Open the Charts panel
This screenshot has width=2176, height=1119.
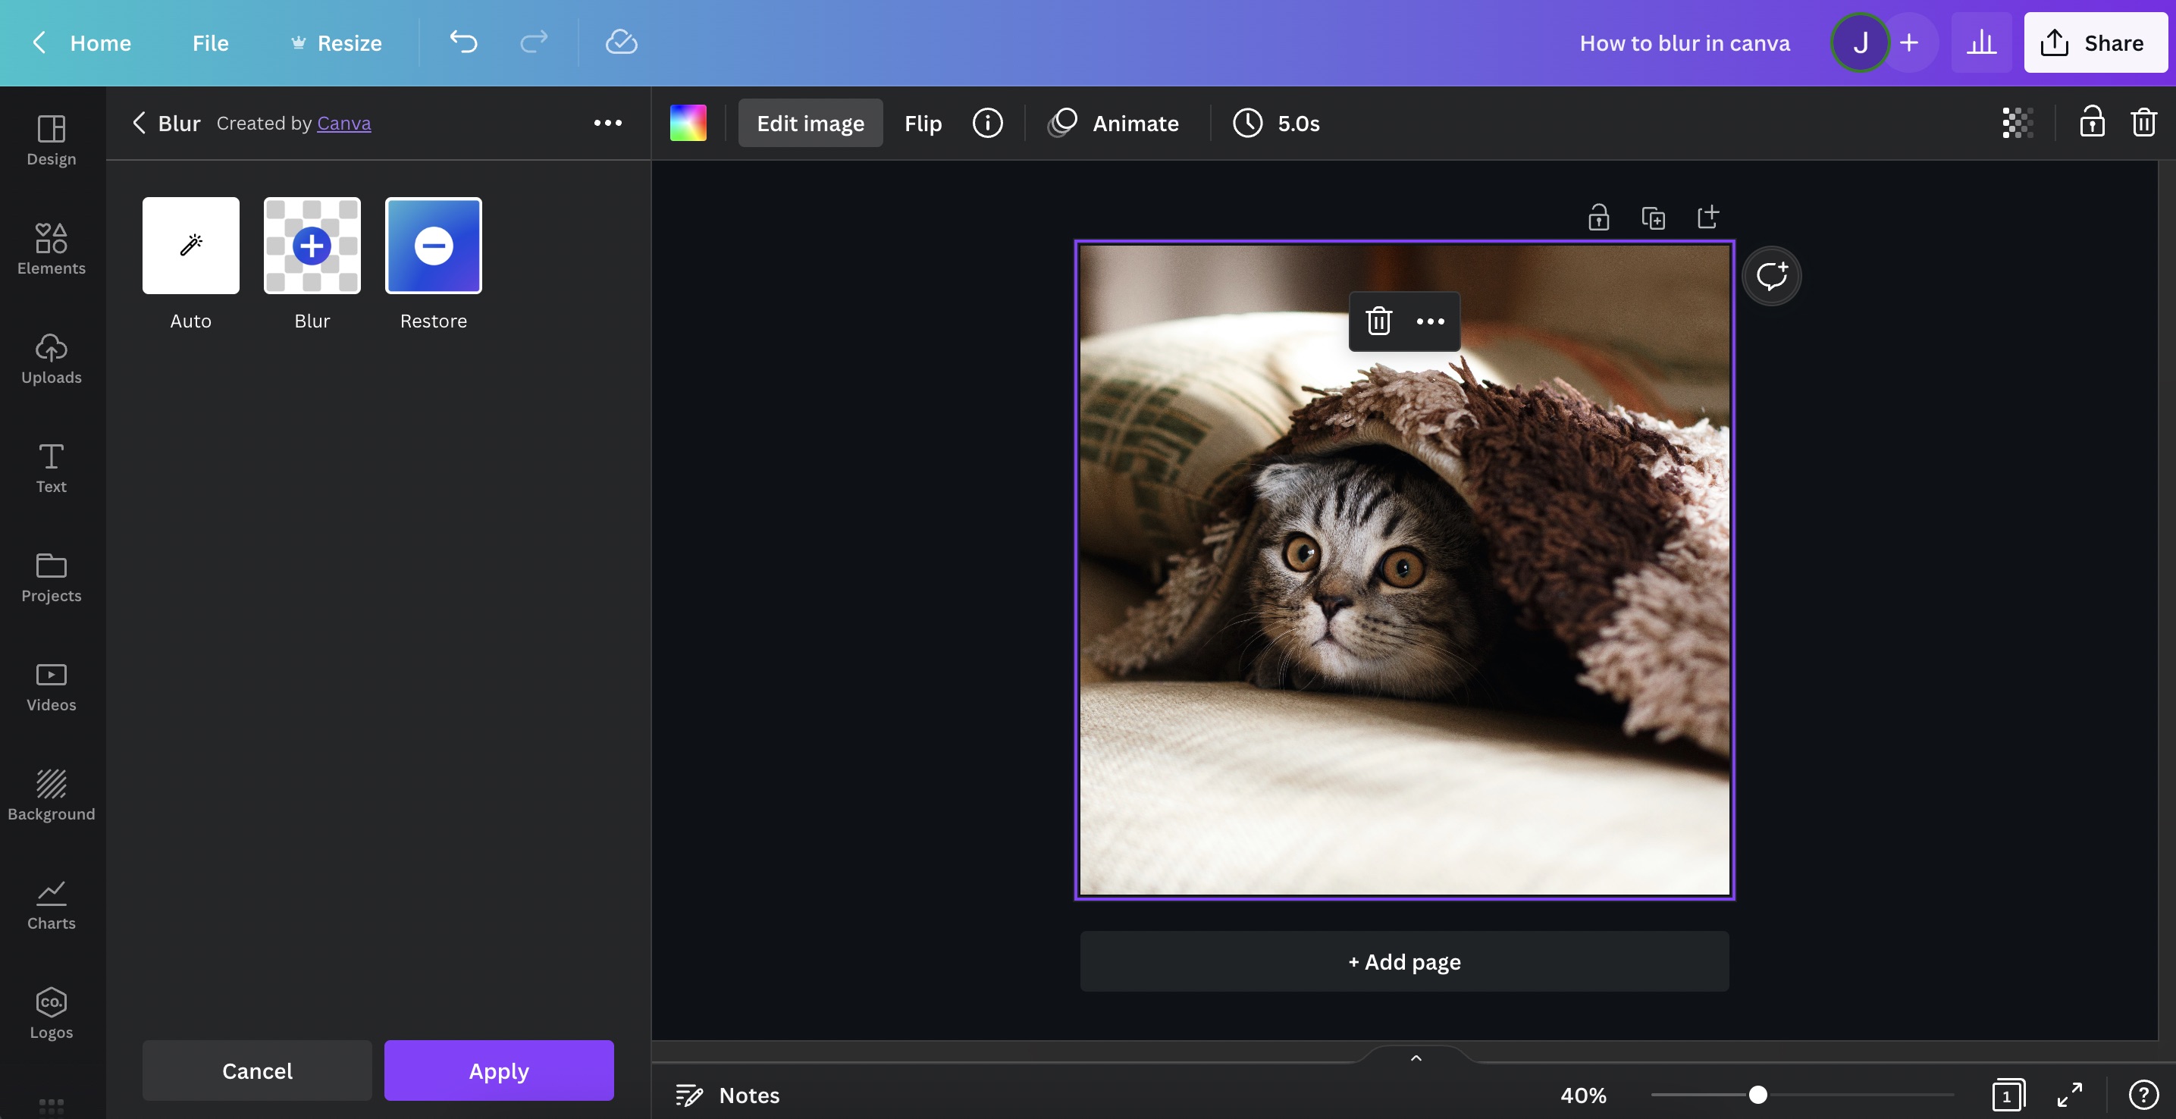51,904
